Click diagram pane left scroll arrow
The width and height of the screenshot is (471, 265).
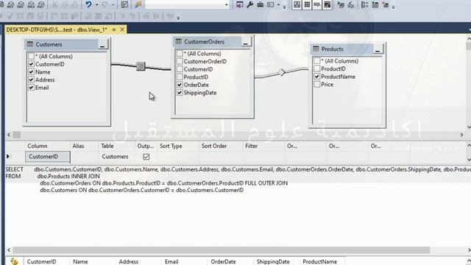point(9,135)
